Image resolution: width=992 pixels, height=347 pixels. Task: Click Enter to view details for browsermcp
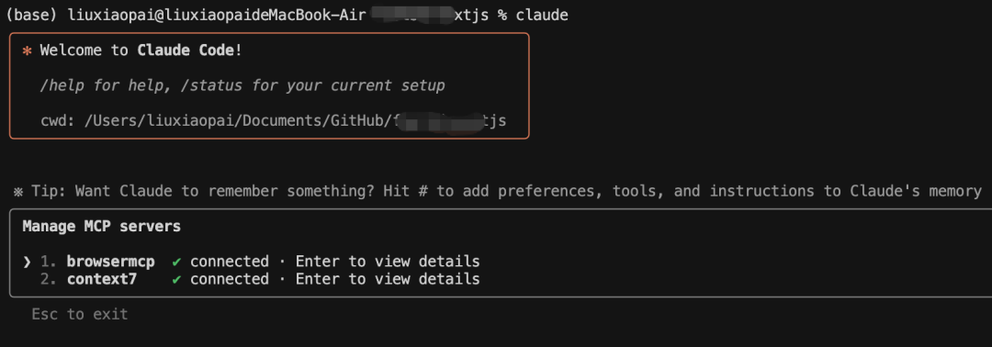(388, 262)
